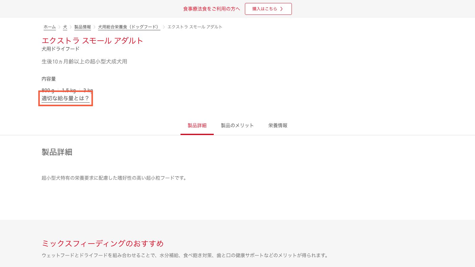Click the 製品詳細 section heading
Screen dimensions: 475x267
pyautogui.click(x=57, y=152)
